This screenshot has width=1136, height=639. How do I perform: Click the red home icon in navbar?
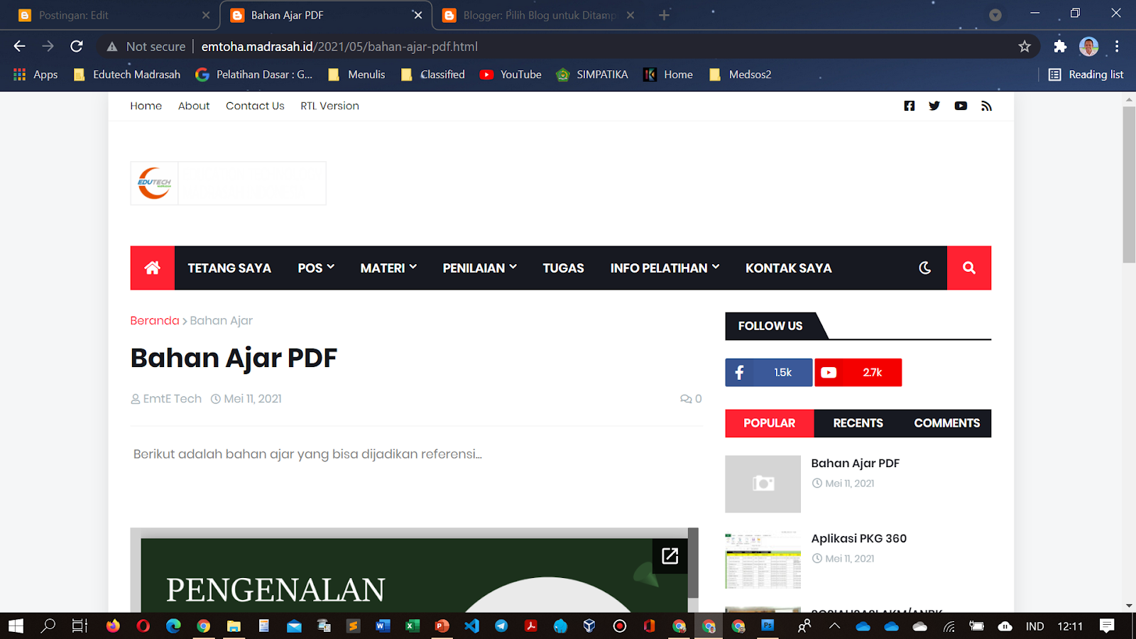coord(152,268)
